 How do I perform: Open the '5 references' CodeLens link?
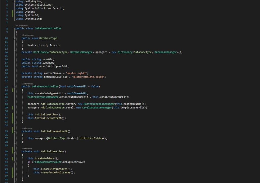pyautogui.click(x=27, y=84)
